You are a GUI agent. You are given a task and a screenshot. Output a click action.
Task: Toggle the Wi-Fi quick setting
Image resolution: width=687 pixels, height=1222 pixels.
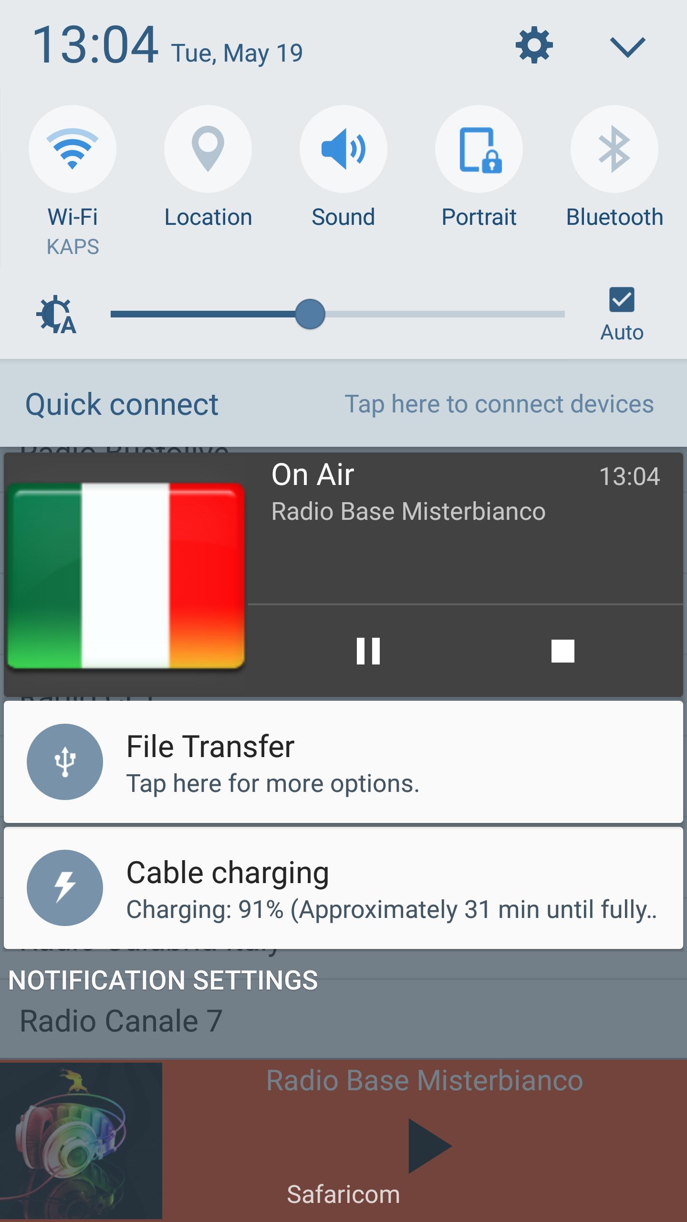(x=73, y=149)
